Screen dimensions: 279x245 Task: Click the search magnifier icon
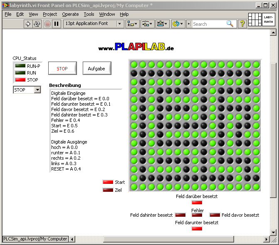(230, 24)
